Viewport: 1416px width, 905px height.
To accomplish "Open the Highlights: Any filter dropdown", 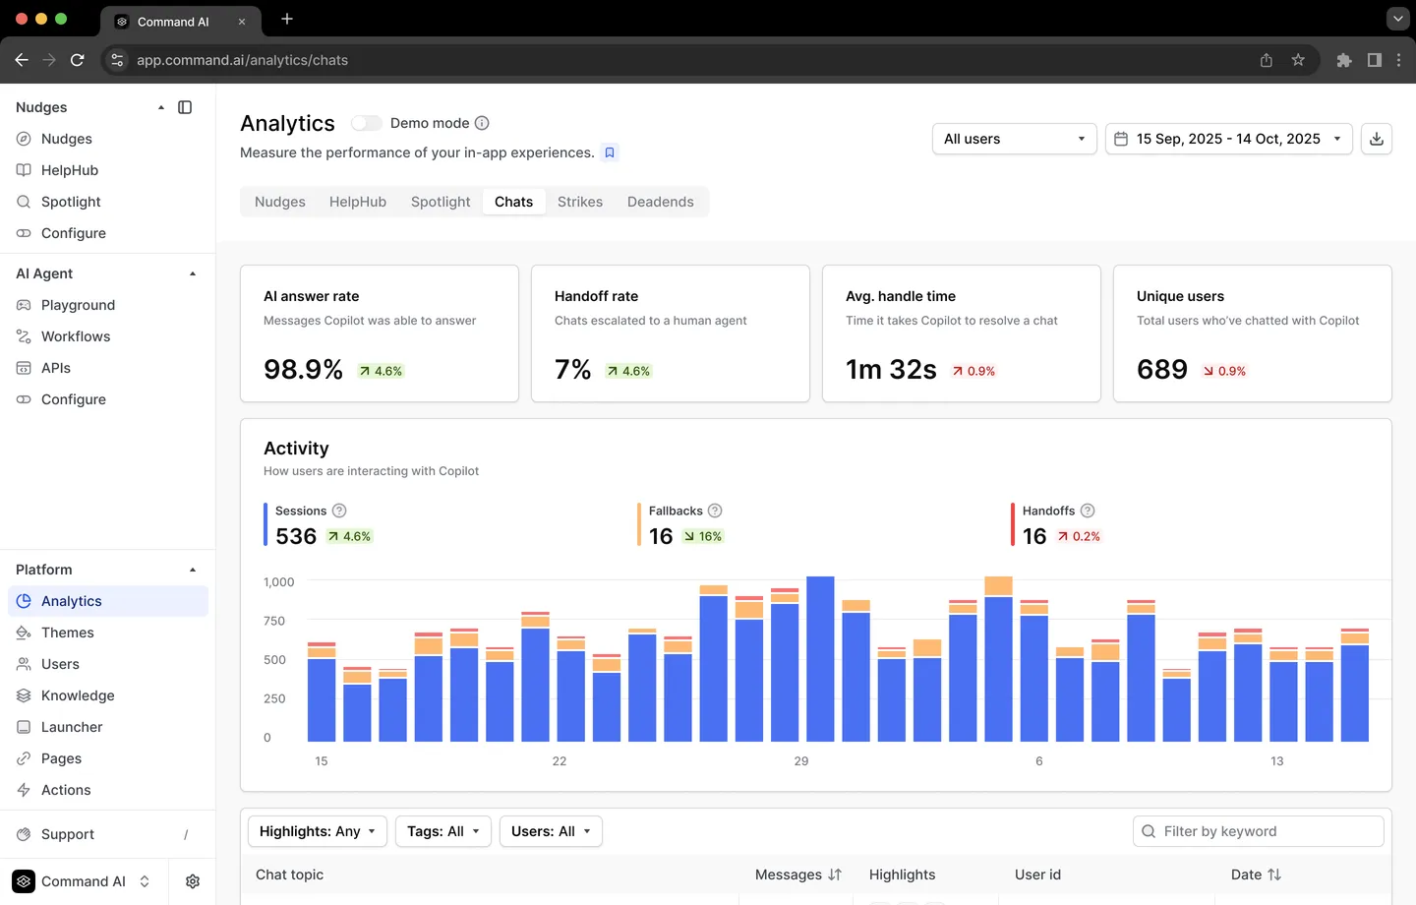I will [317, 831].
